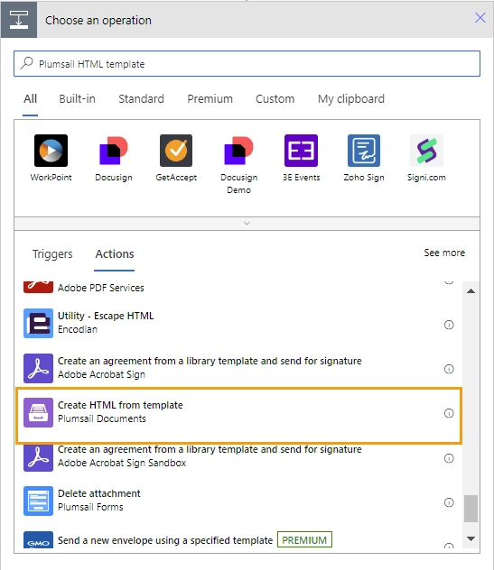
Task: Switch to the Custom tab
Action: pyautogui.click(x=275, y=99)
